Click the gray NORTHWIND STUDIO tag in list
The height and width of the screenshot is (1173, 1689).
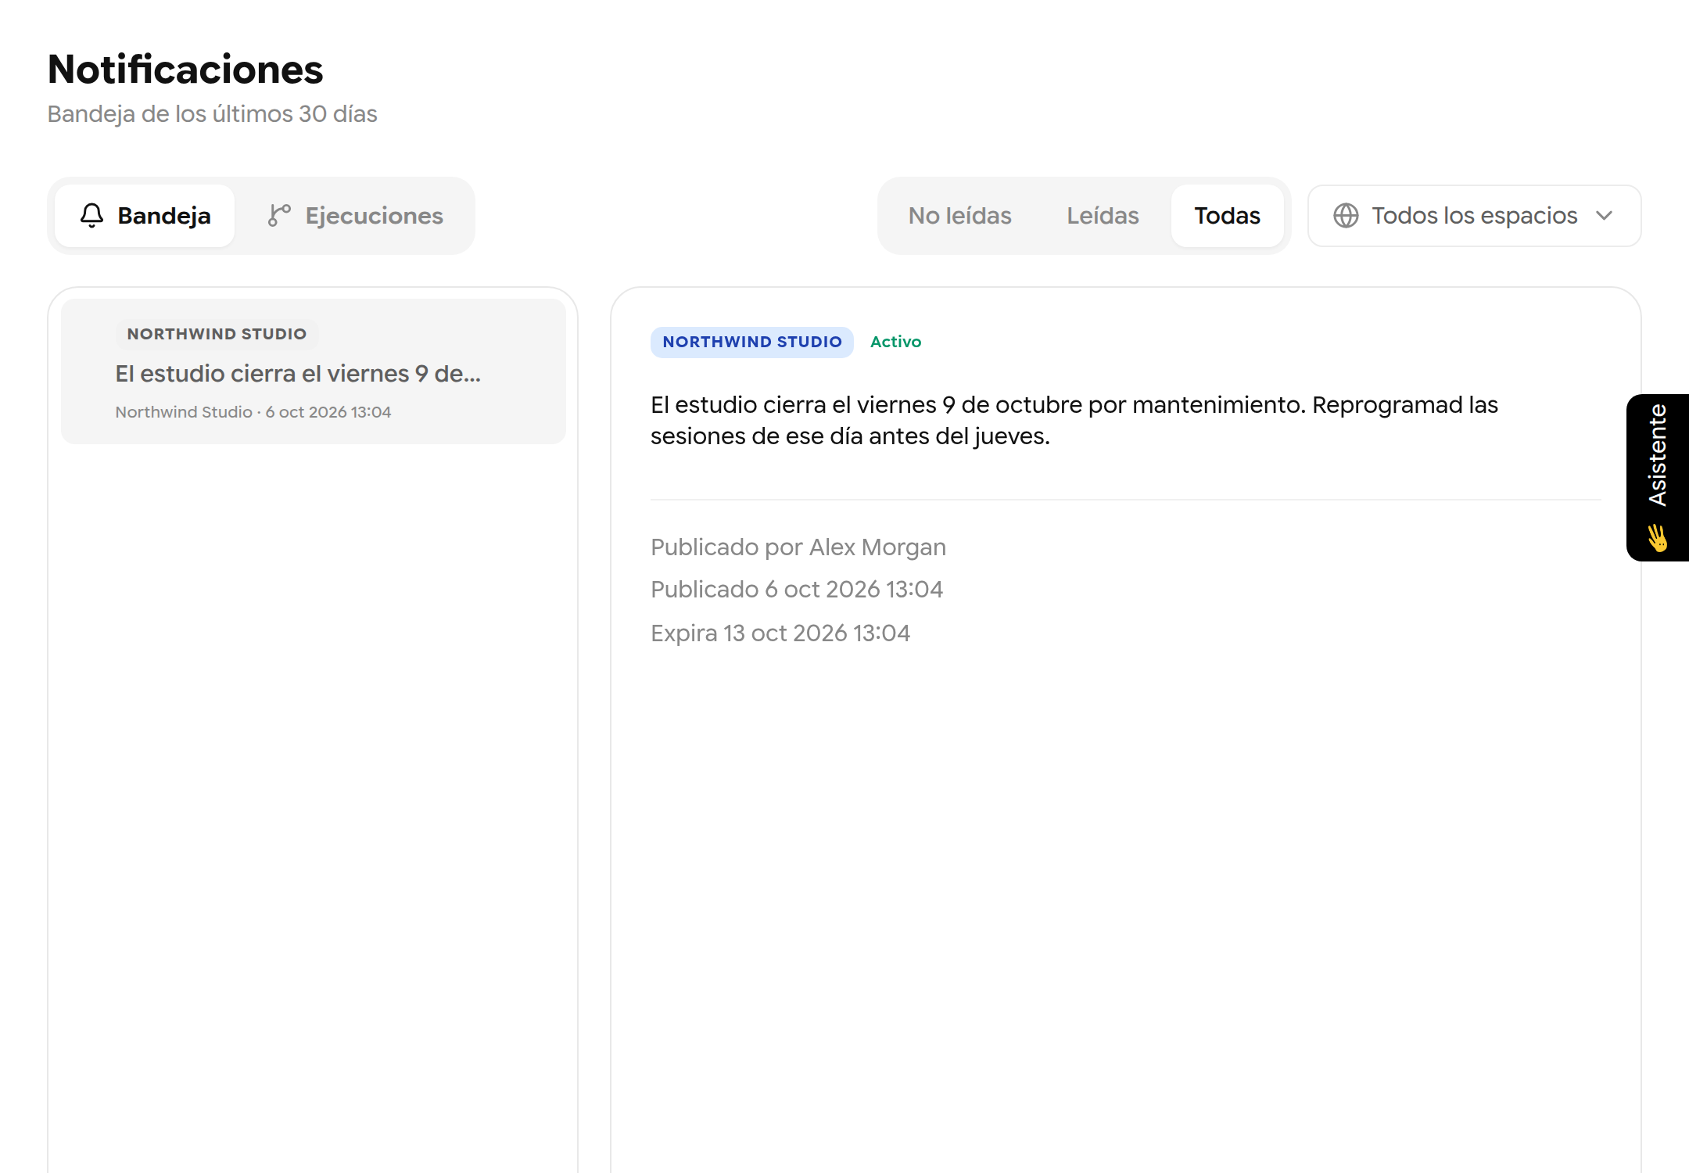click(217, 334)
